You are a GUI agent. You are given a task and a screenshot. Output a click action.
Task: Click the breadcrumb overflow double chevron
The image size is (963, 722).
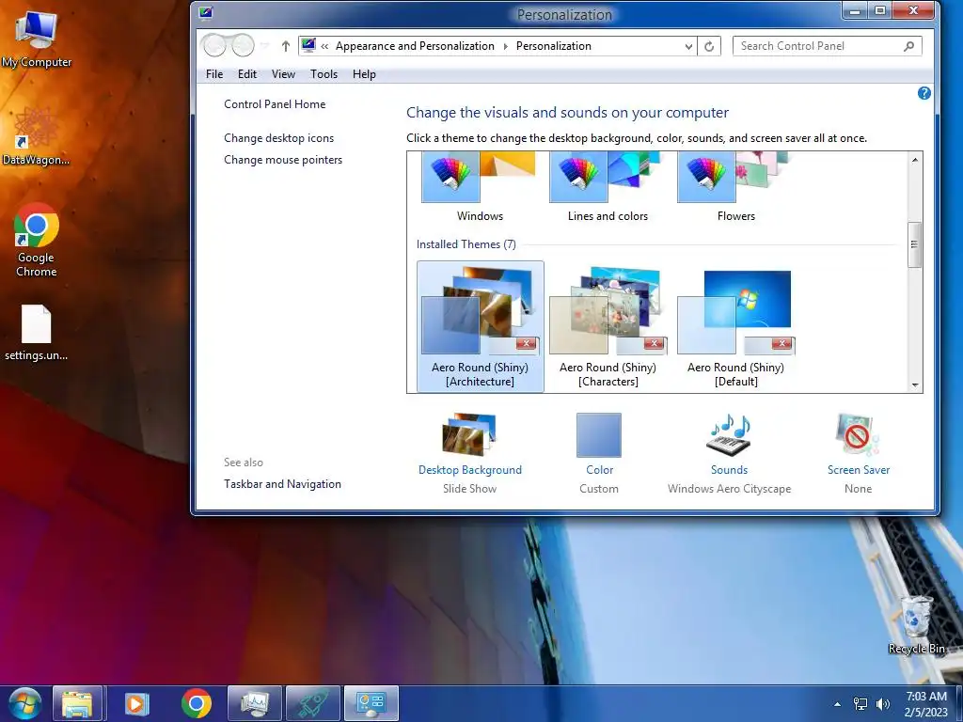click(x=324, y=46)
